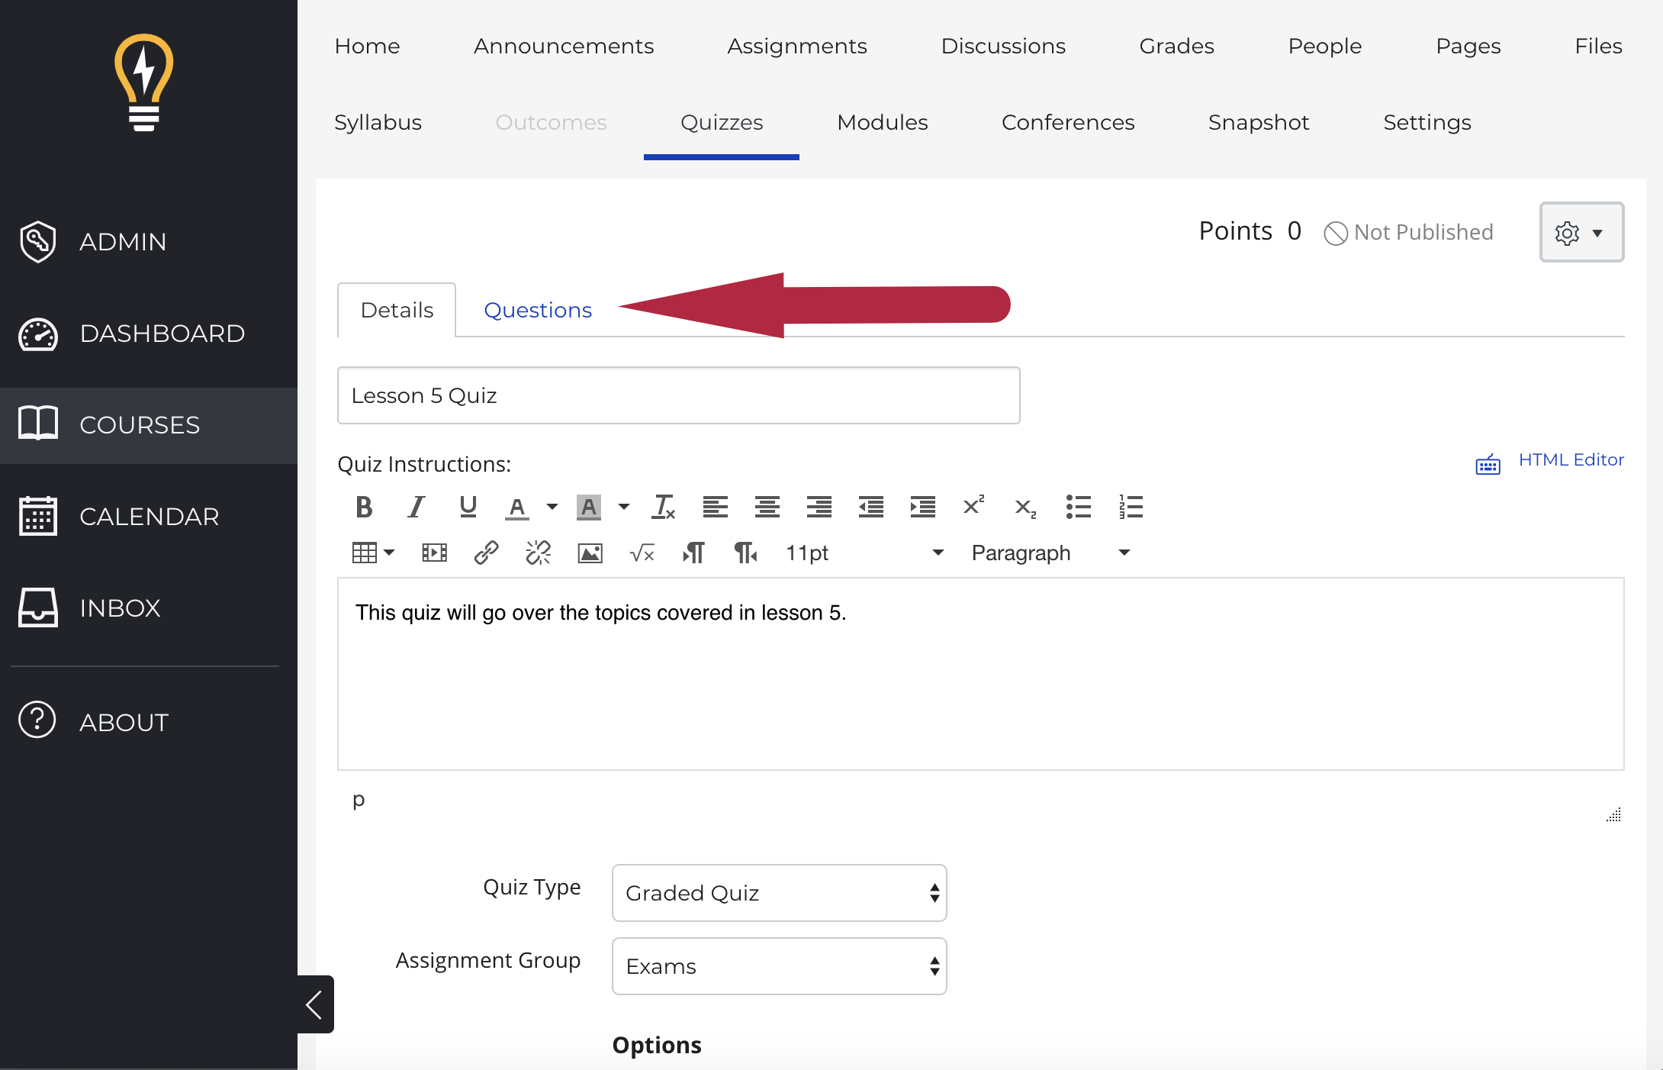This screenshot has height=1070, width=1663.
Task: Switch to the Questions tab
Action: point(538,310)
